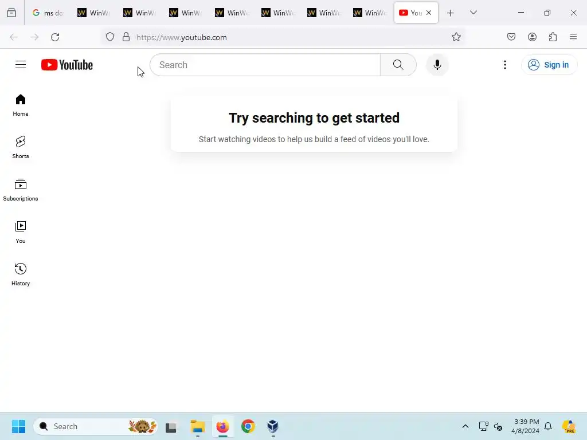587x440 pixels.
Task: Click the 'Start watching videos' message text
Action: click(x=314, y=139)
